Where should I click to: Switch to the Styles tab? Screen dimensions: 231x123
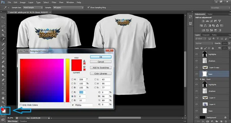pos(210,14)
